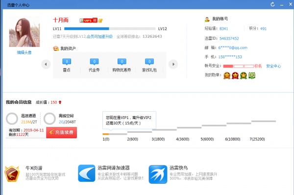The height and width of the screenshot is (195, 294).
Task: Click the 有效期 2019-04-11 date
Action: coord(33,130)
